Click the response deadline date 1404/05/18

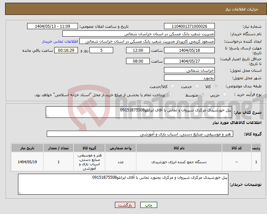[x=189, y=50]
